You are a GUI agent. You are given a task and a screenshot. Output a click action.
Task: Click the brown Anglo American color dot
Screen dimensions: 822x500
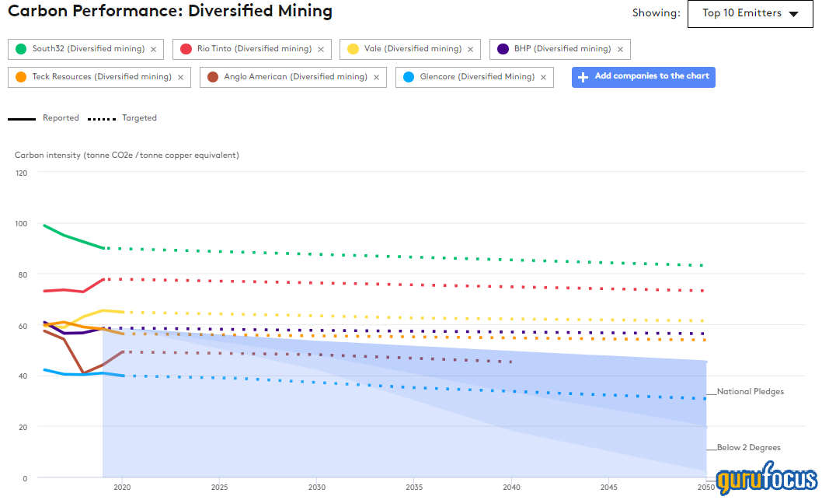pyautogui.click(x=212, y=77)
